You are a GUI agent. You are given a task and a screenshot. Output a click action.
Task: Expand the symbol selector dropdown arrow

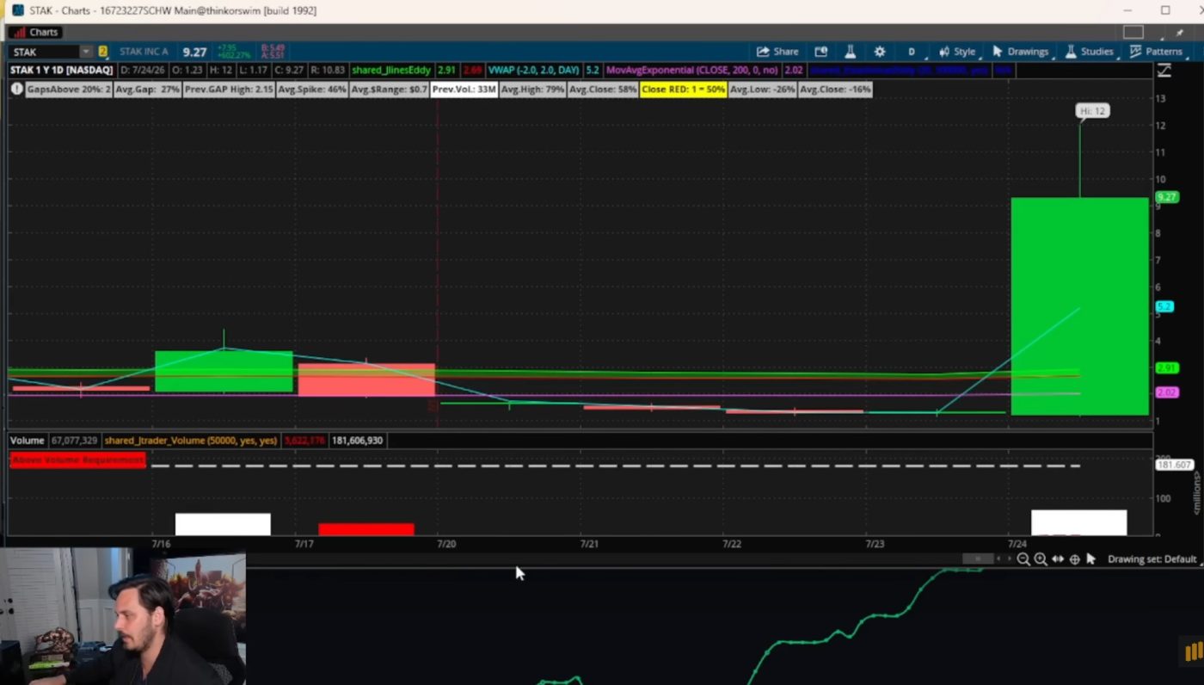coord(85,52)
